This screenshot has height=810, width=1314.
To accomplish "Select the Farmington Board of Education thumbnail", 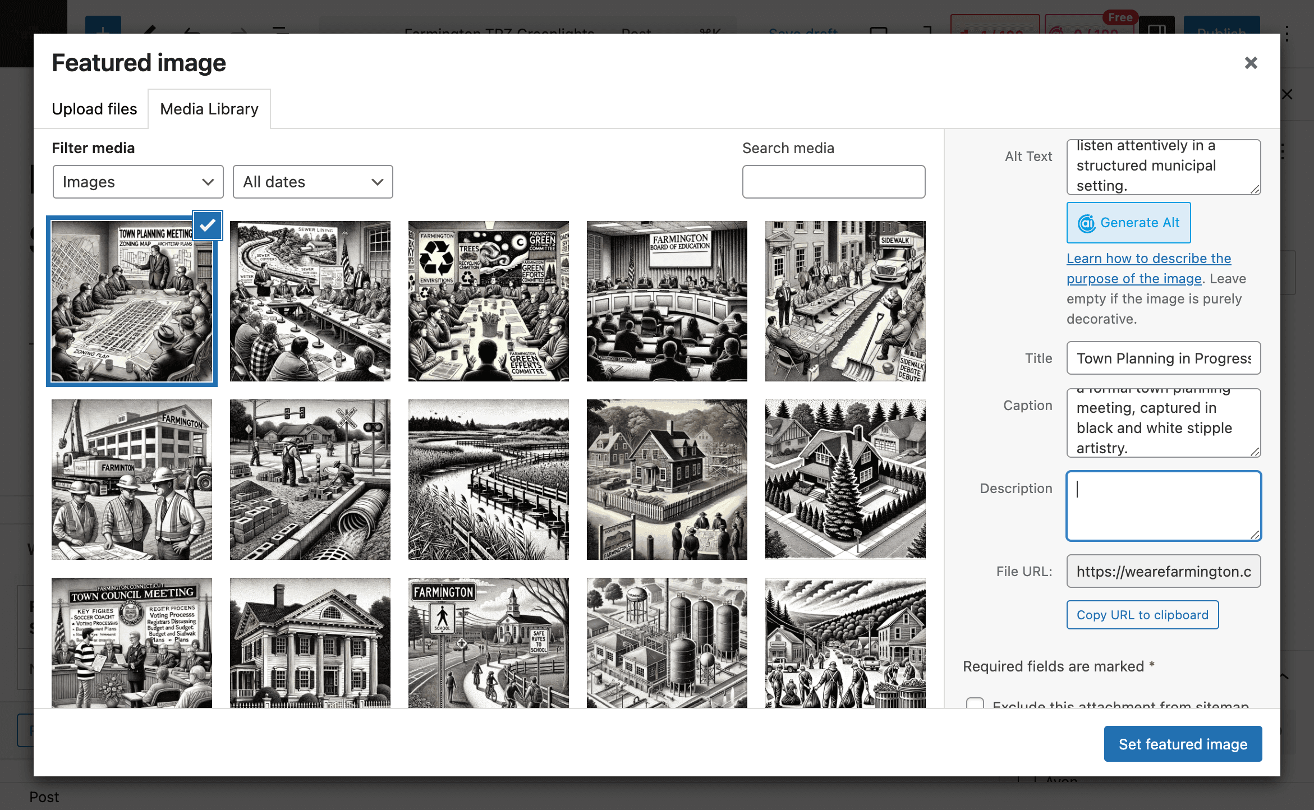I will point(667,301).
